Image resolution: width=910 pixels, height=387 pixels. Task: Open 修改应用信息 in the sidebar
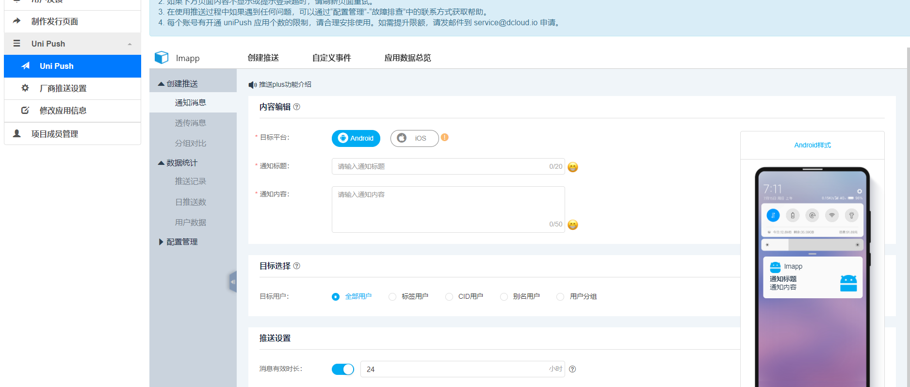(x=72, y=111)
